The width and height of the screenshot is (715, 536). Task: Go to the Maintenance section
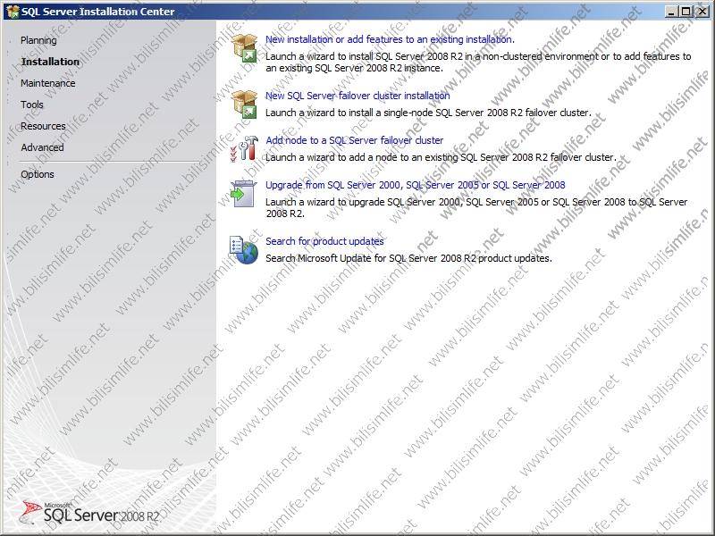pos(48,83)
